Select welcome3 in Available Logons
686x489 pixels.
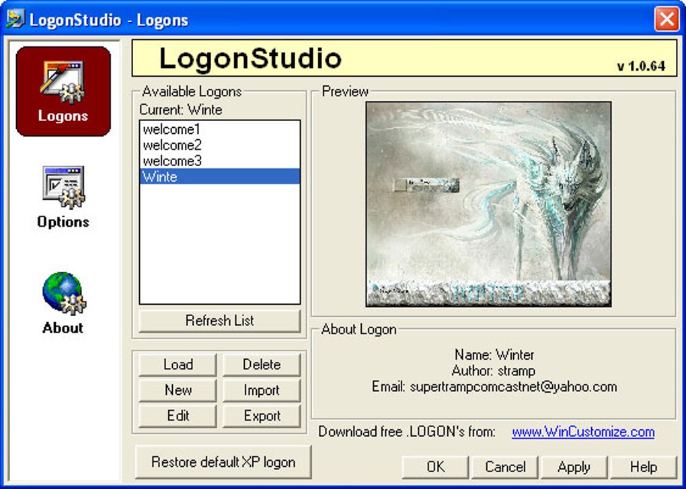click(x=220, y=161)
